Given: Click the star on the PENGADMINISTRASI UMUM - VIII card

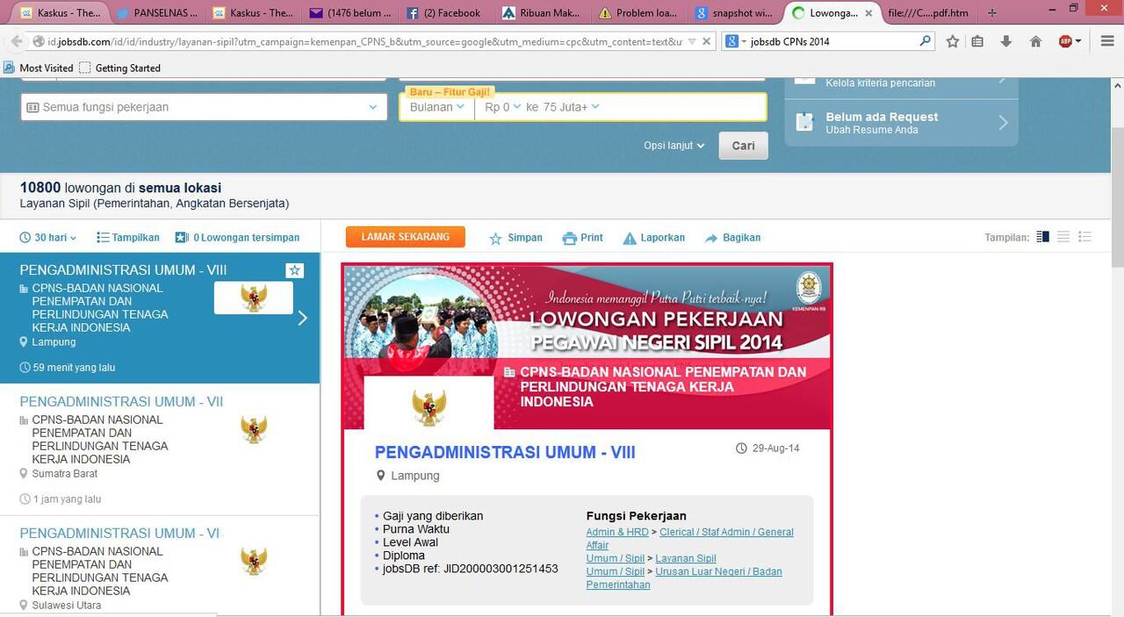Looking at the screenshot, I should 295,270.
